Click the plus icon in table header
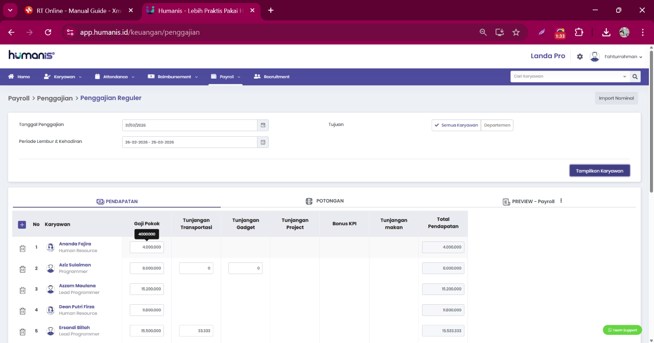Viewport: 654px width, 343px height. [22, 225]
